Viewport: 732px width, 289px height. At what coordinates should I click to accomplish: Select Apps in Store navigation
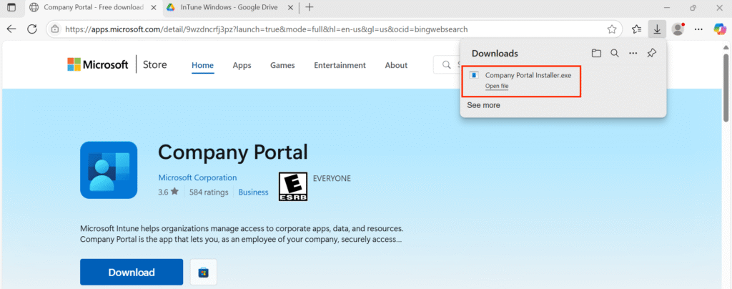242,65
